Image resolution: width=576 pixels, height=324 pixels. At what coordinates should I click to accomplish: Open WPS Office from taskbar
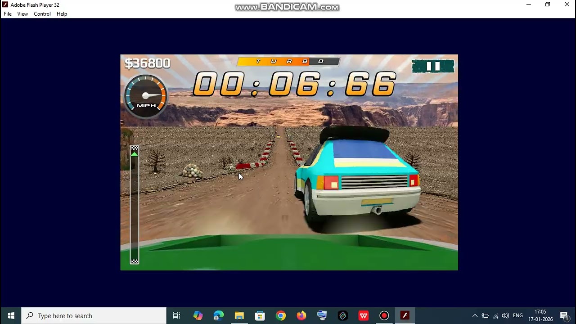pyautogui.click(x=364, y=315)
